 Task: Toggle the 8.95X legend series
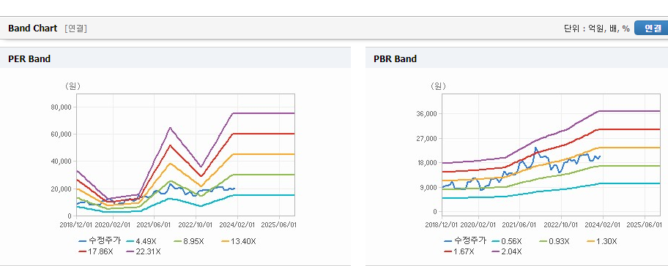click(188, 241)
